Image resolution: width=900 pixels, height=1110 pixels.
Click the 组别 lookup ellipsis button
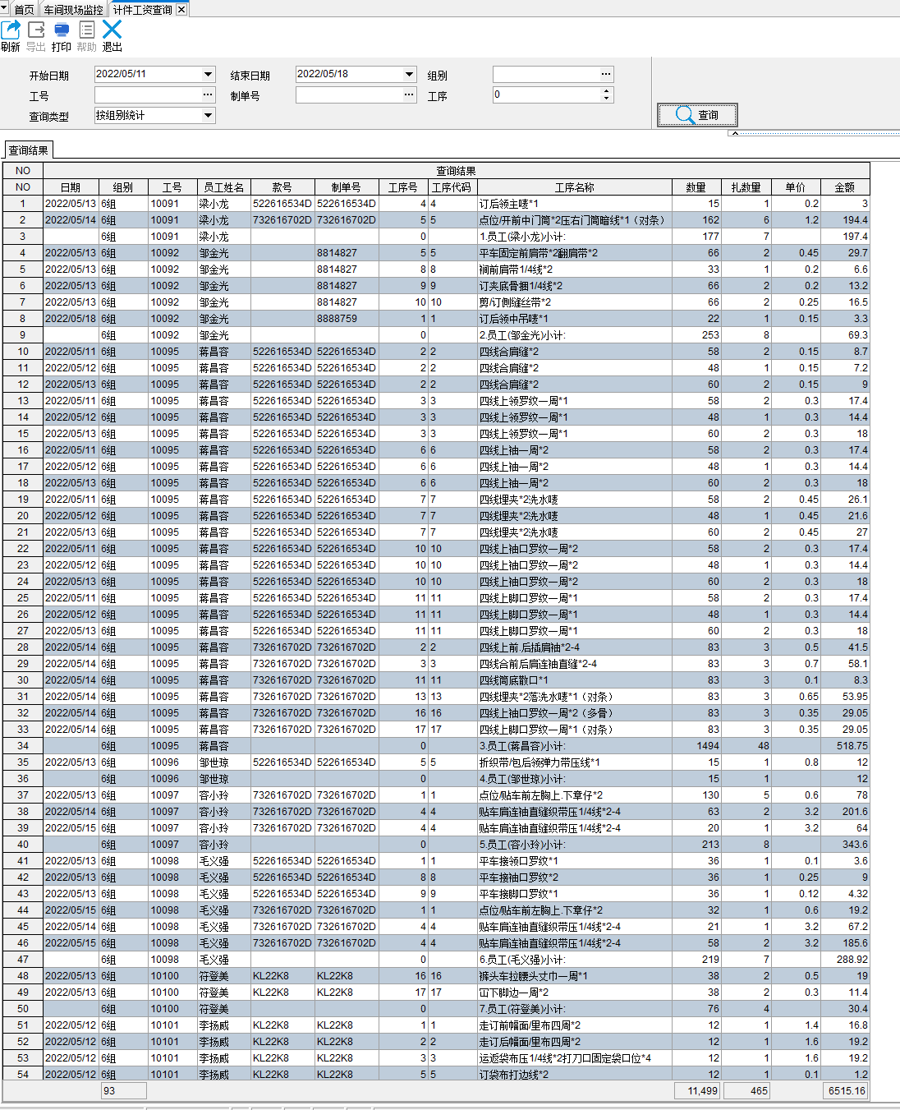pyautogui.click(x=606, y=74)
